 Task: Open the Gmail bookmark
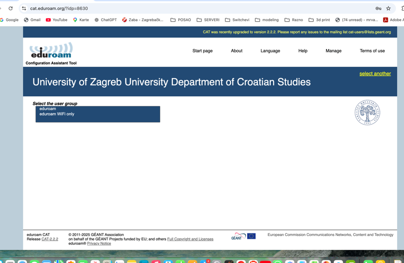pos(32,20)
